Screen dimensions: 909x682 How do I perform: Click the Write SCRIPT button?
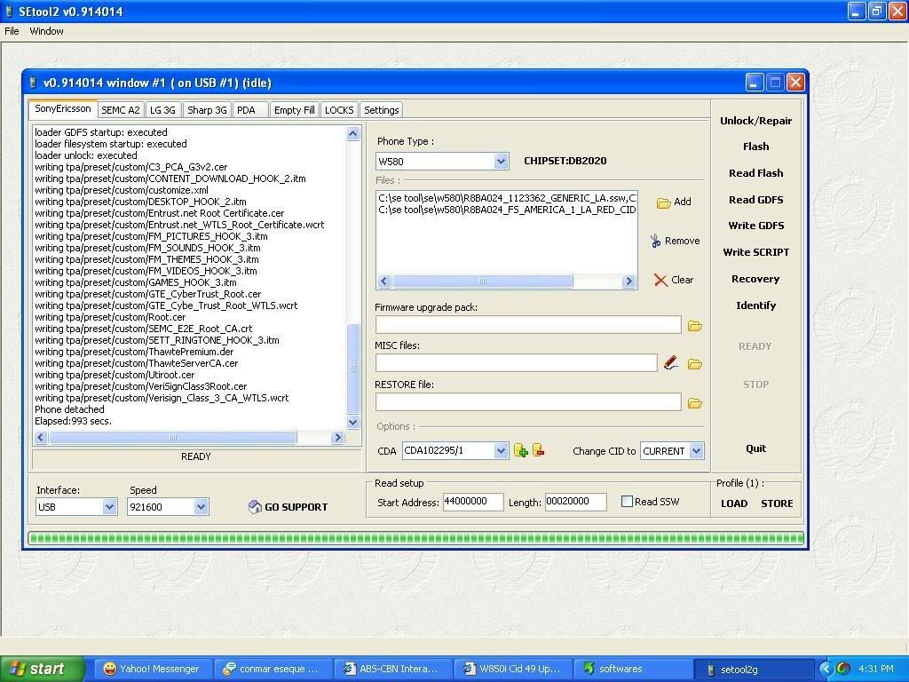point(756,252)
